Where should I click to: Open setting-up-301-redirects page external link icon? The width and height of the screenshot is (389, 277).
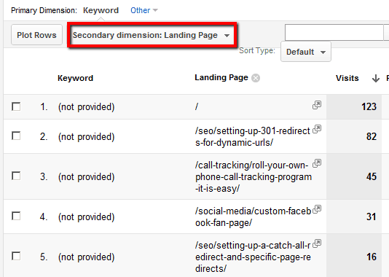point(317,129)
